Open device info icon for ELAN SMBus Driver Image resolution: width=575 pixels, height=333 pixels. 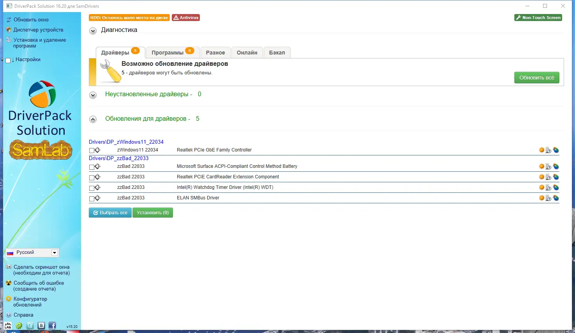tap(549, 198)
